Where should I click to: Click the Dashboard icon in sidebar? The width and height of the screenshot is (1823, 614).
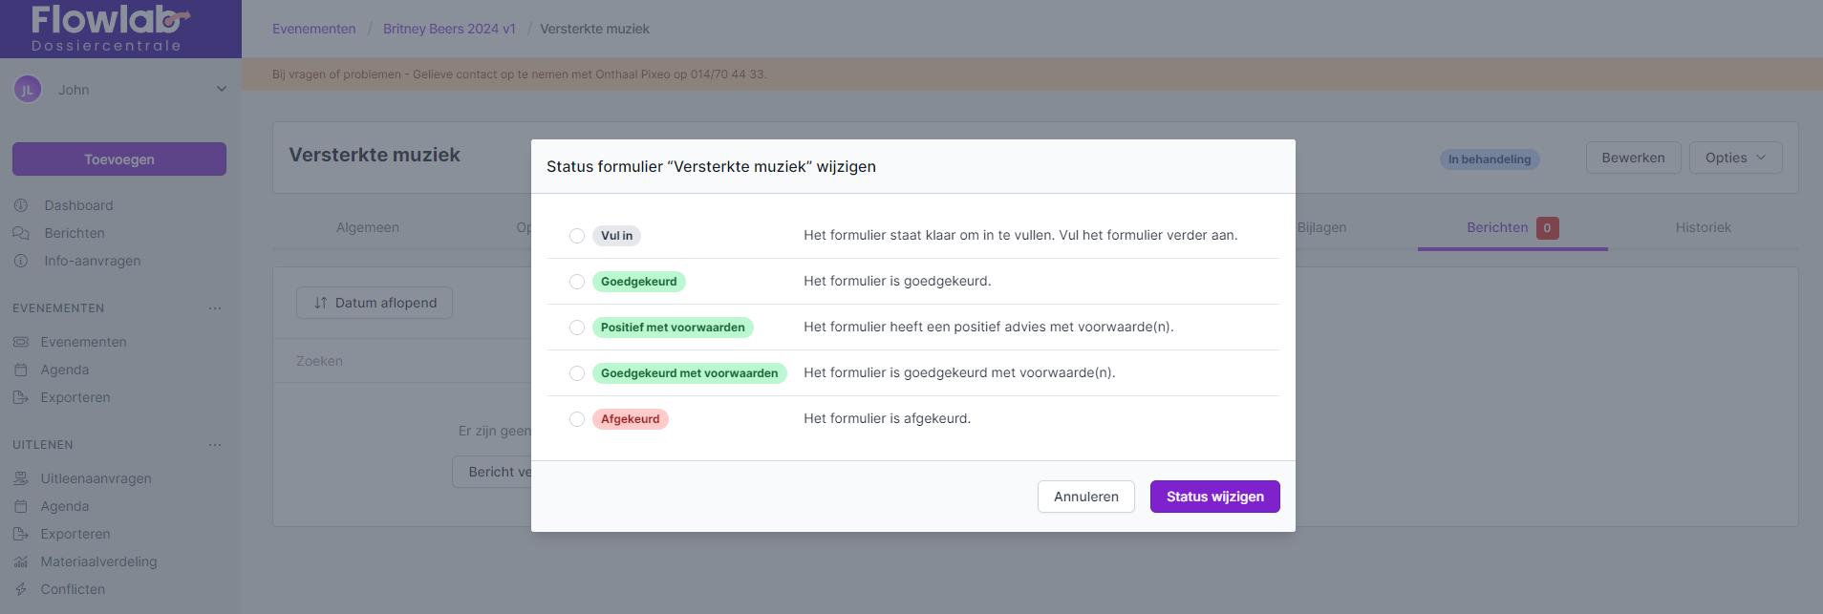pos(21,205)
